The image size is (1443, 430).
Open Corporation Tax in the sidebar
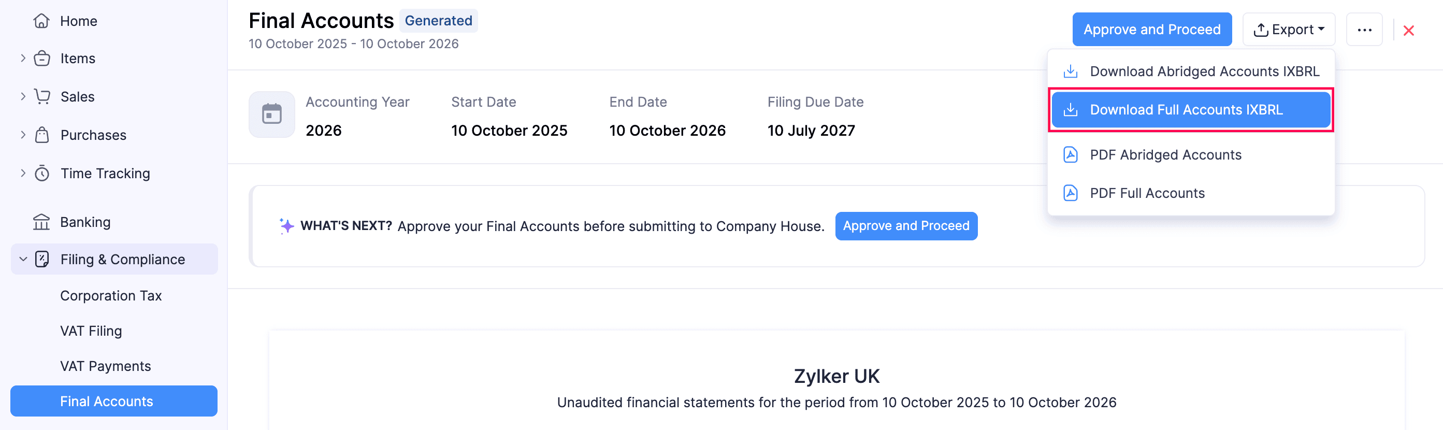pos(111,295)
